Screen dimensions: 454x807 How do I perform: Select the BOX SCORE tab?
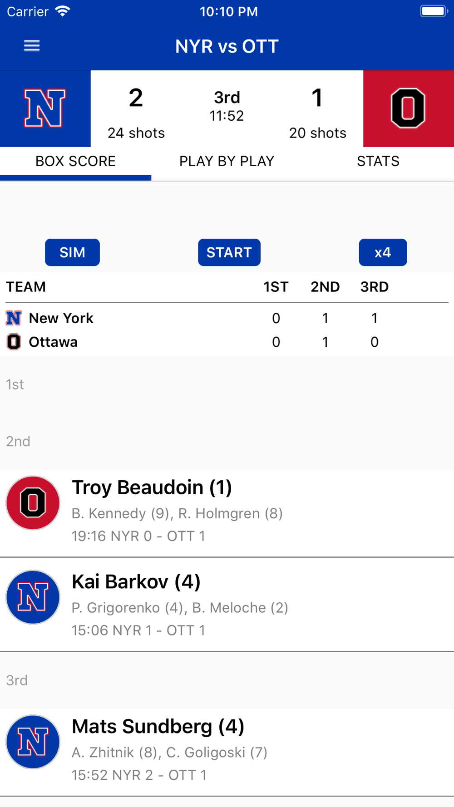[75, 161]
